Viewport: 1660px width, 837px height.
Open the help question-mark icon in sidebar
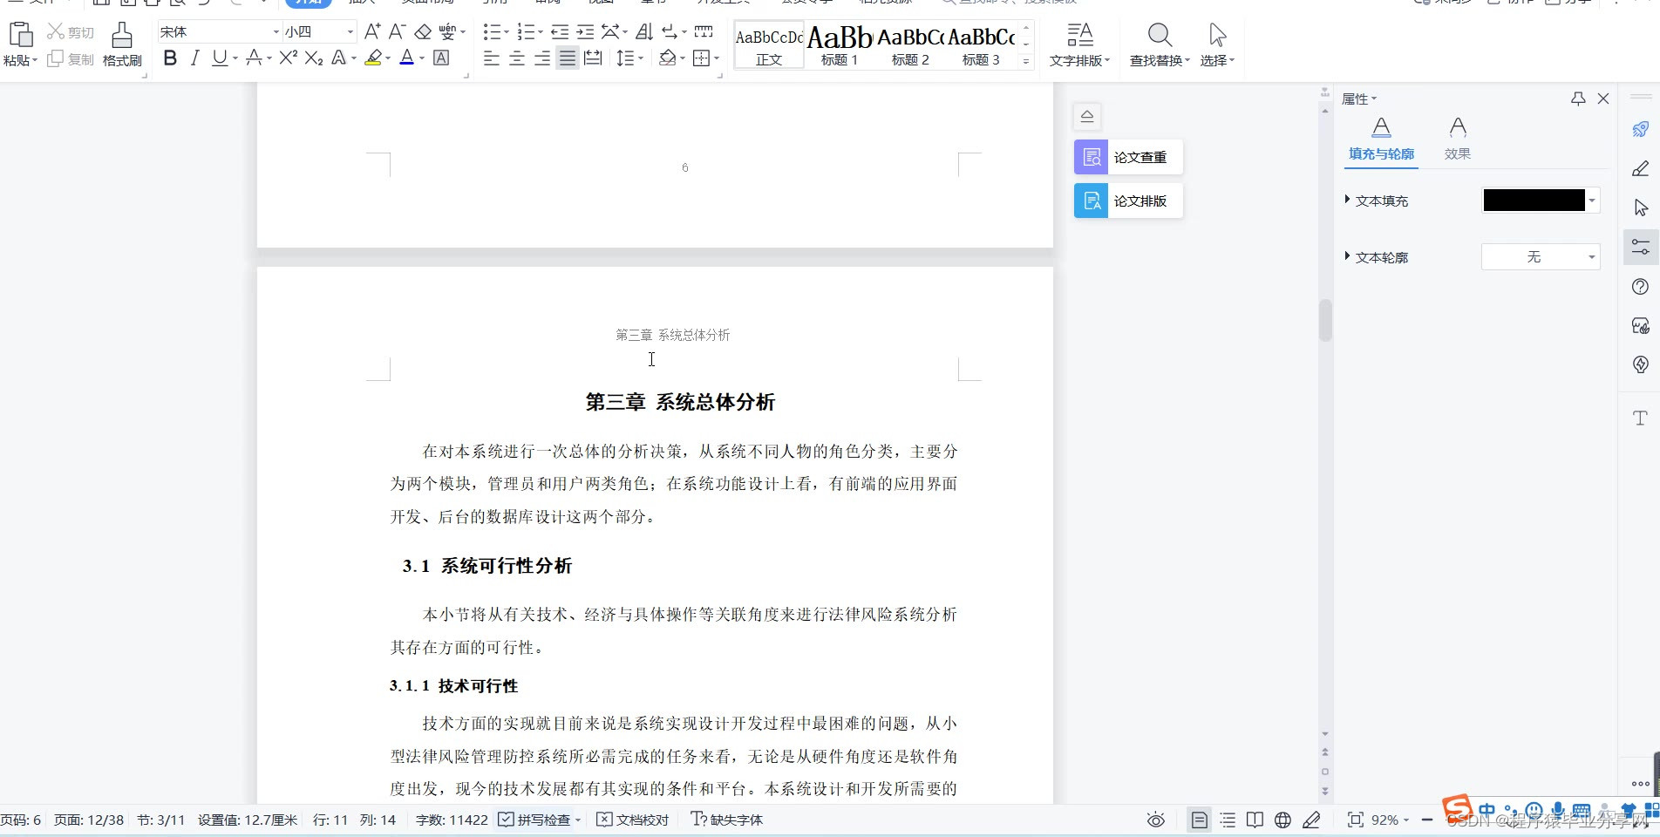(1640, 287)
